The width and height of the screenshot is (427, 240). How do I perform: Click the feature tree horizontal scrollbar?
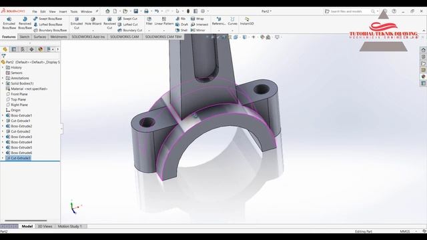(x=26, y=221)
